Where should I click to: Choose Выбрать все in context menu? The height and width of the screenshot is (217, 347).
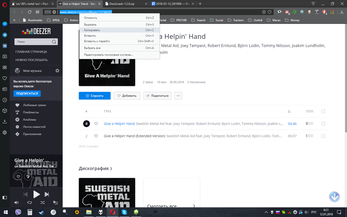click(119, 48)
